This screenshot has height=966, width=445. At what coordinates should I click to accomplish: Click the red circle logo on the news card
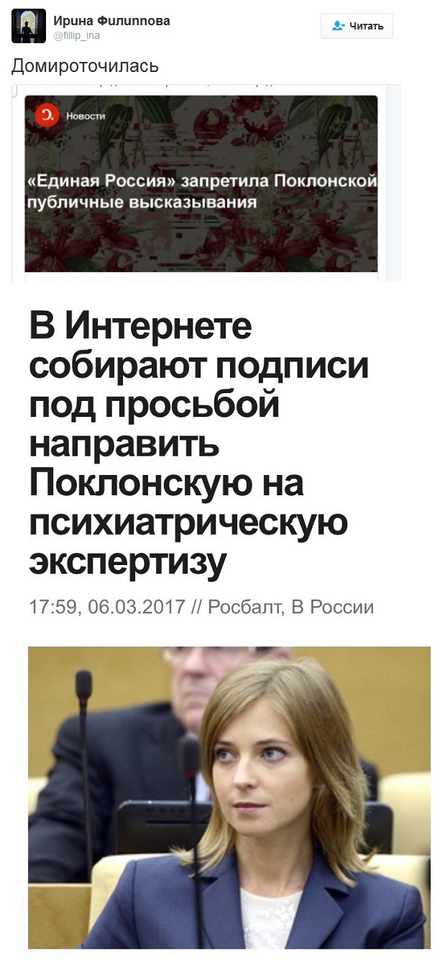pos(48,114)
